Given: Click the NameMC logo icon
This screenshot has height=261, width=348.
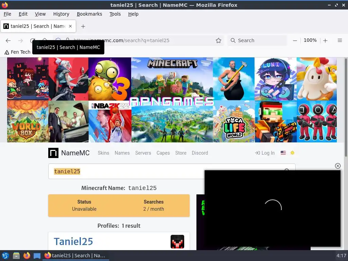Looking at the screenshot, I should tap(53, 153).
